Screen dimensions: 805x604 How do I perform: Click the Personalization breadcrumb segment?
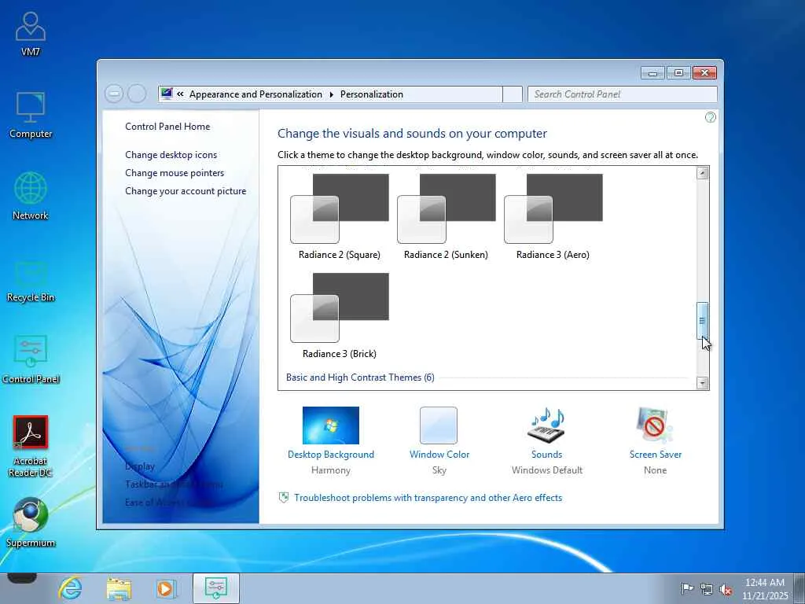pyautogui.click(x=371, y=94)
